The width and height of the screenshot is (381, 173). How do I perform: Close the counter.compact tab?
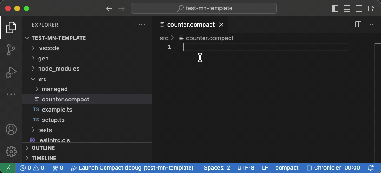click(221, 25)
